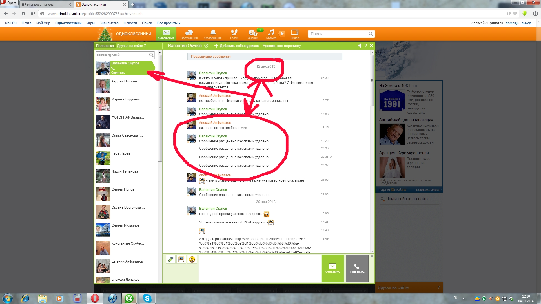Click the message text input area

coord(260,268)
